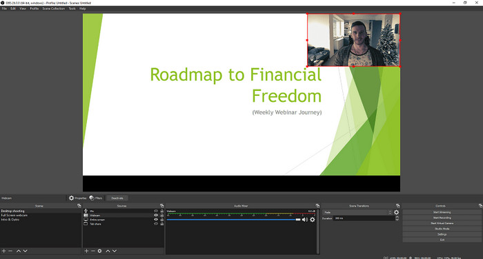
Task: Add a new scene with plus icon
Action: coord(3,251)
